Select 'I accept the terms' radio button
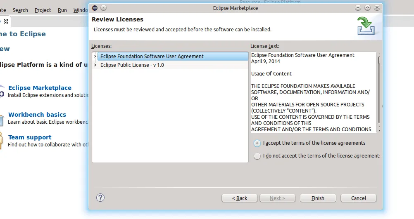This screenshot has width=414, height=219. (x=257, y=144)
